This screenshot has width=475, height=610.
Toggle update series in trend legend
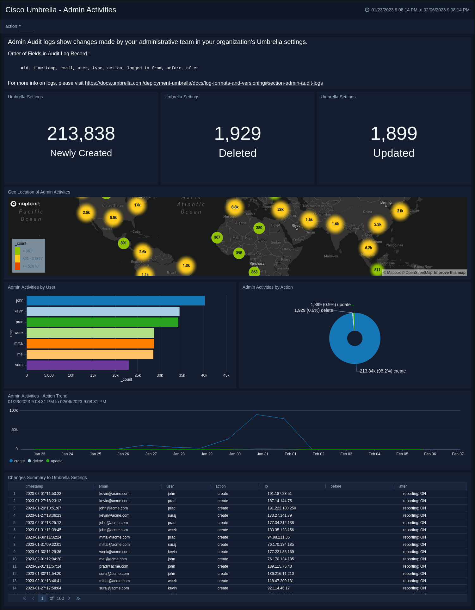coord(54,461)
